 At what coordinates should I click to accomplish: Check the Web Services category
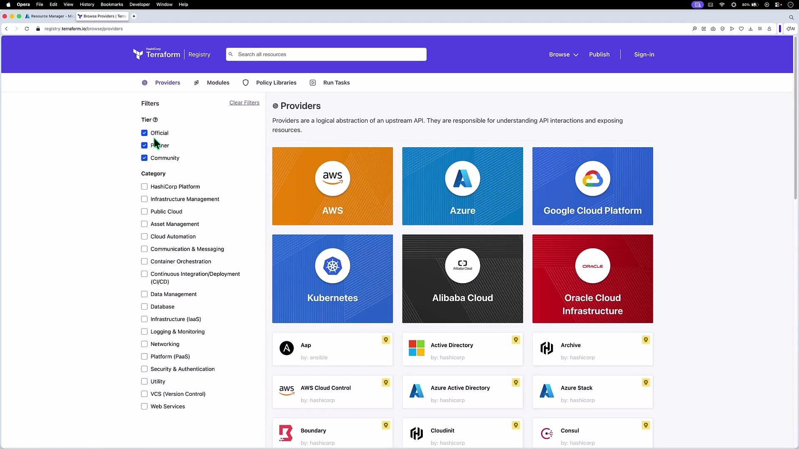[x=144, y=407]
